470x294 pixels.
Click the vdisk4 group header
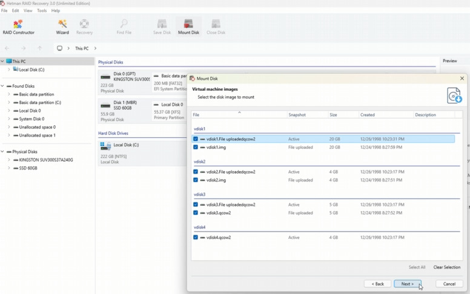(200, 227)
